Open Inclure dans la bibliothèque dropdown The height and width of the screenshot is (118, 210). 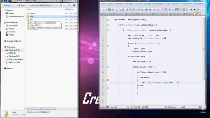(41, 5)
